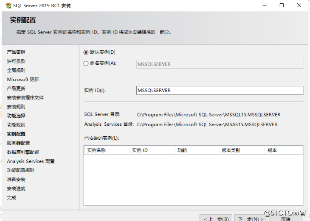Screen dimensions: 310x221
Task: Select 产品更新 step in sidebar
Action: click(x=16, y=88)
